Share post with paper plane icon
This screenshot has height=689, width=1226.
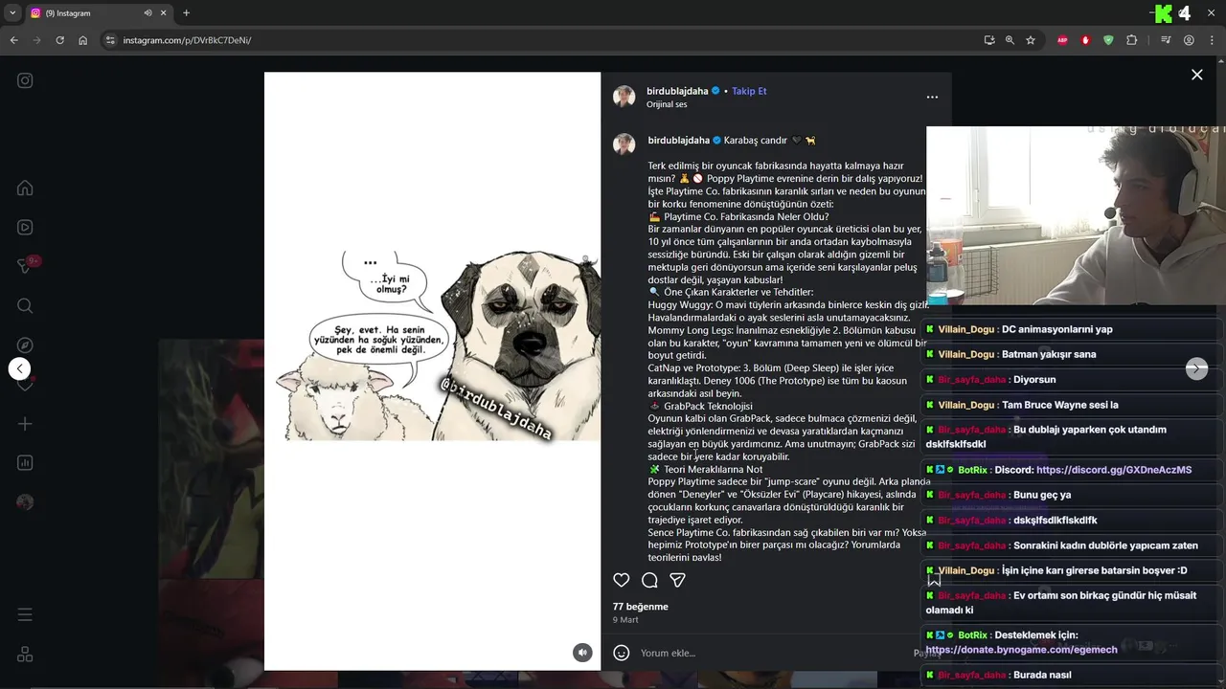(x=677, y=580)
